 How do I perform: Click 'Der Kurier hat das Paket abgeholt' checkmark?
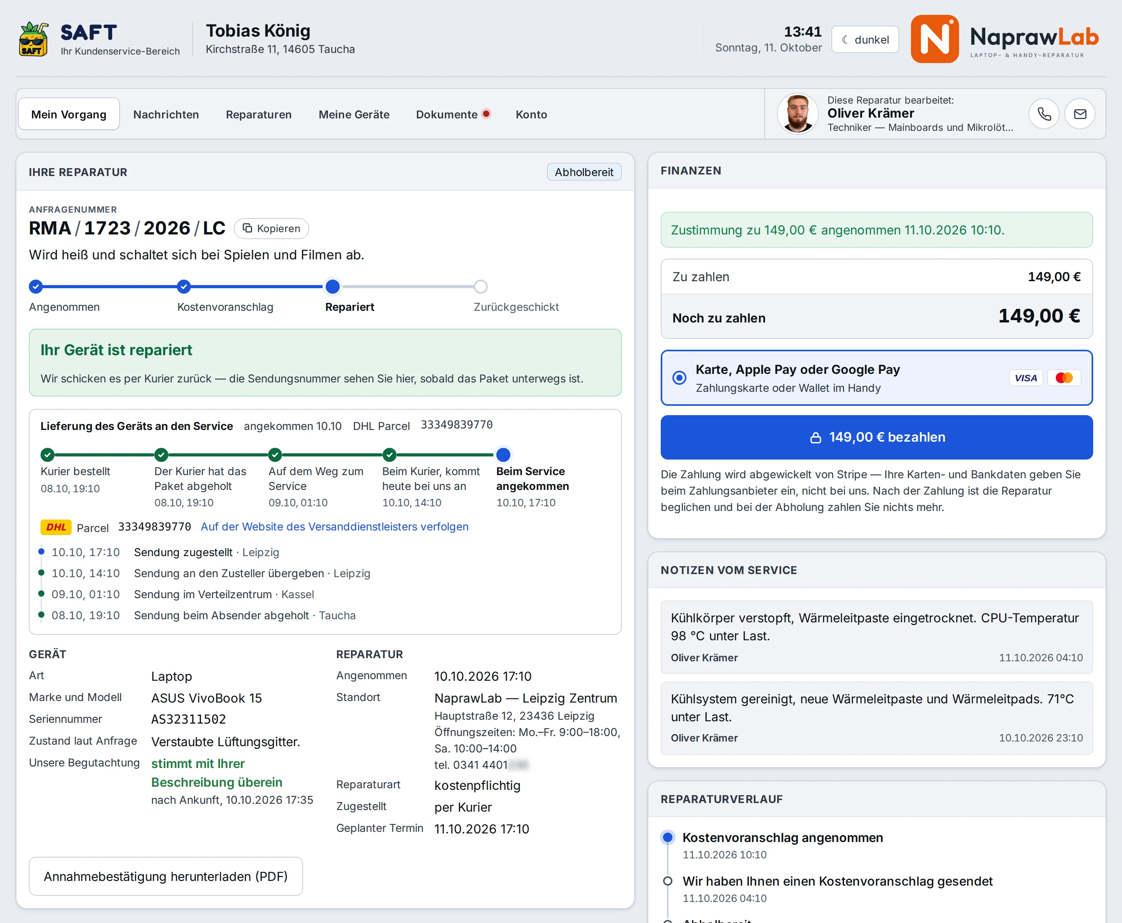[161, 454]
